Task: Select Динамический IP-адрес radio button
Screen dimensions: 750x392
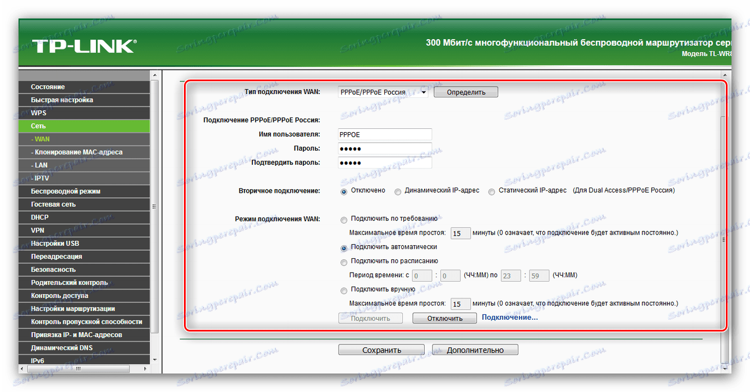Action: [x=398, y=192]
